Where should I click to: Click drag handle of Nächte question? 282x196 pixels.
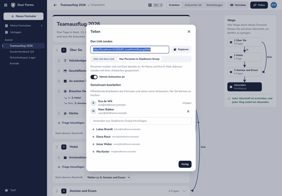59,113
